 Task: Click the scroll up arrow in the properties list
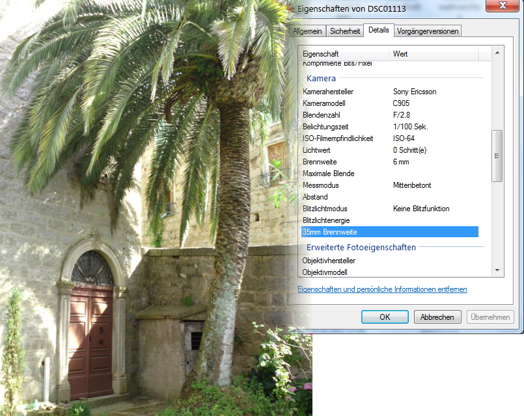[497, 53]
